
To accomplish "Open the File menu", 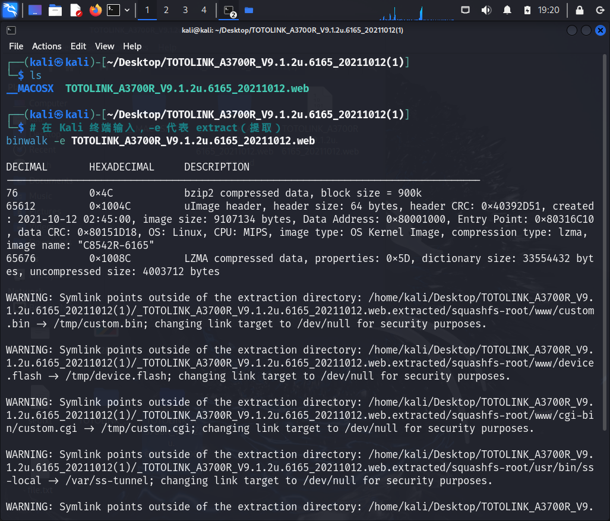I will click(16, 46).
